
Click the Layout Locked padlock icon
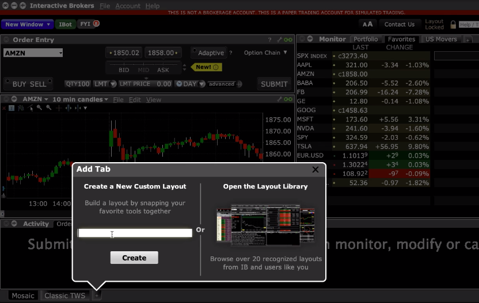(453, 24)
